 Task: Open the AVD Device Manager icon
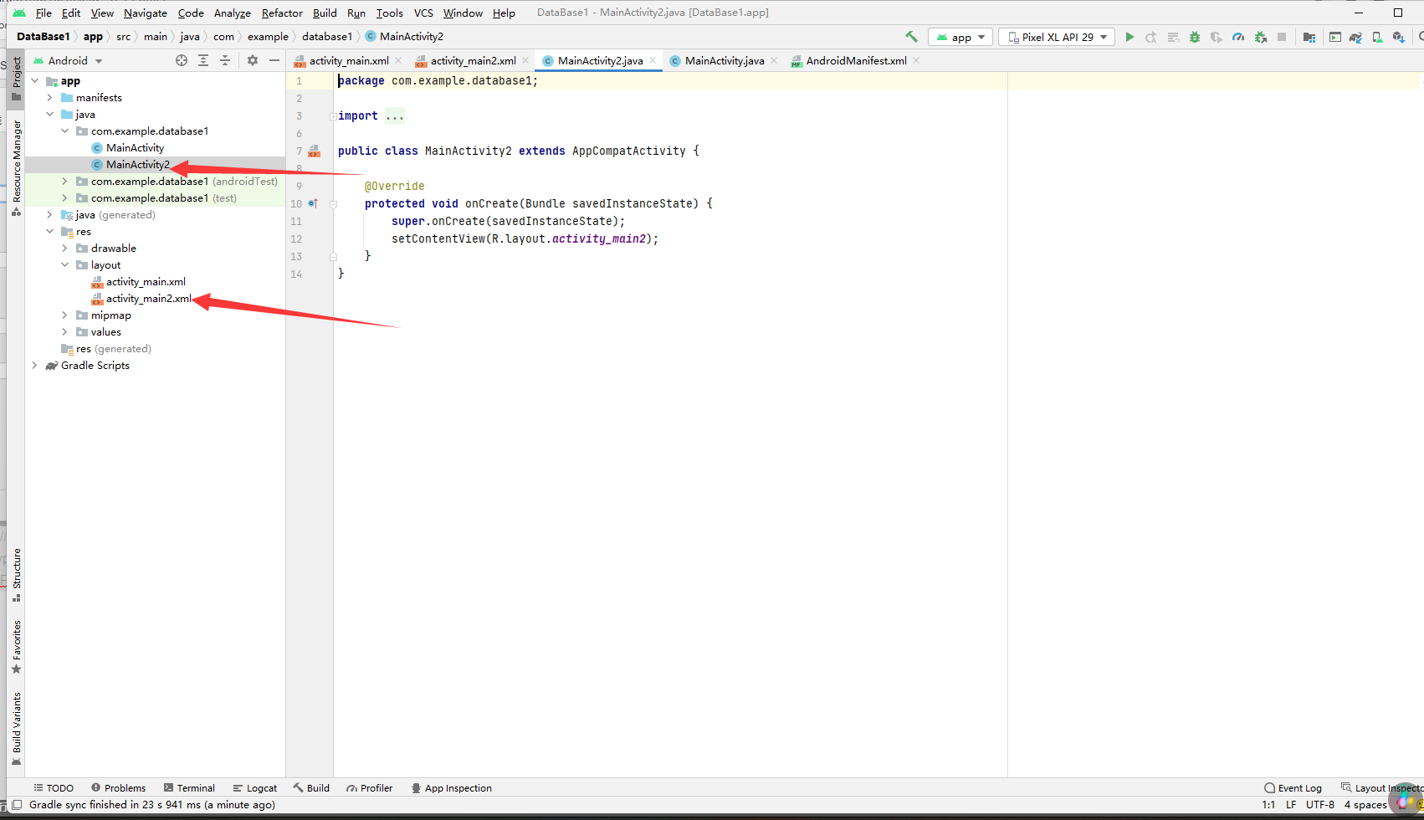(x=1377, y=37)
